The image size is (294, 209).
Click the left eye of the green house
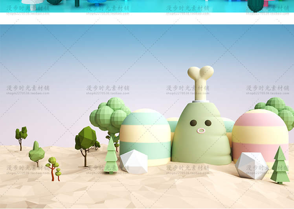pyautogui.click(x=193, y=123)
